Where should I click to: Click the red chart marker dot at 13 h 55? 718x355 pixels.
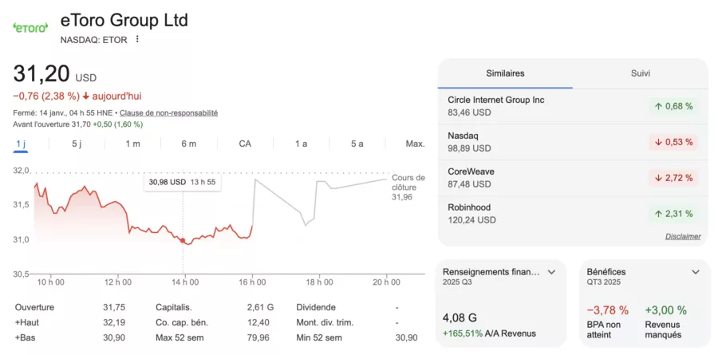[x=183, y=240]
